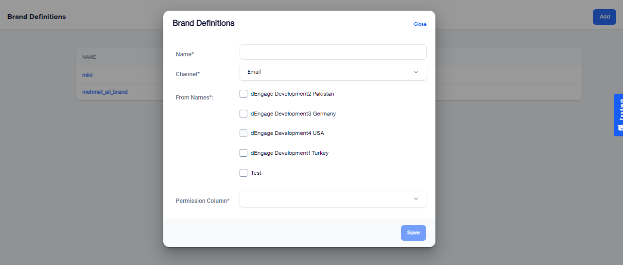This screenshot has height=265, width=623.
Task: Check the dEngage Development2 Pakistan checkbox
Action: click(x=243, y=94)
